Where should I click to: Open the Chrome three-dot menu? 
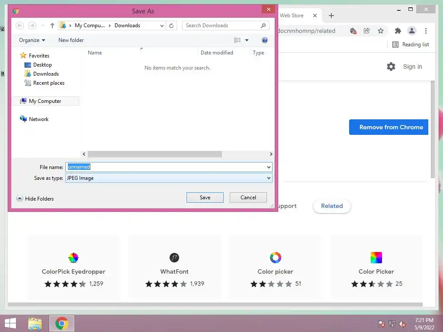click(426, 31)
